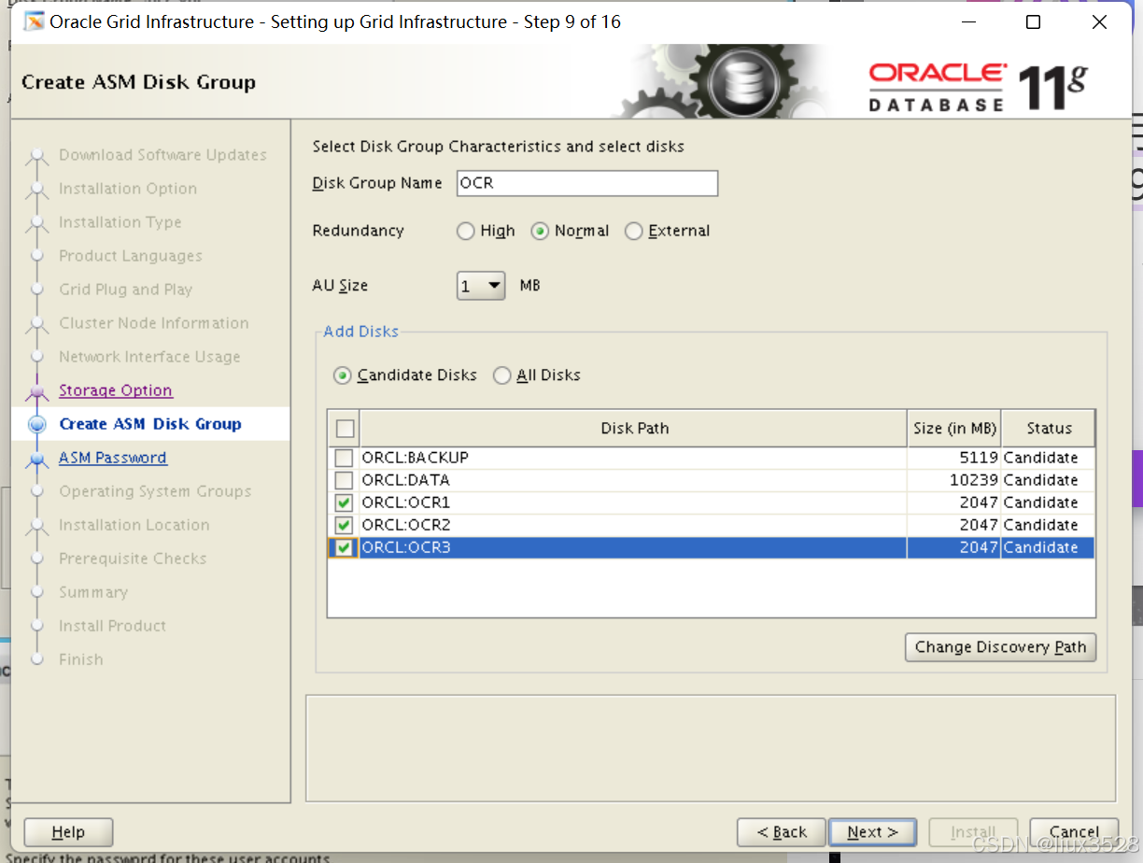Minimize the installer window
Screen dimensions: 1143x863
click(x=967, y=21)
